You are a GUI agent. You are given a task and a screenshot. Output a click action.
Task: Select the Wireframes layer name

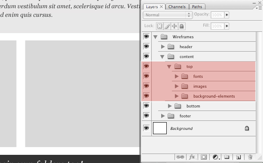(183, 37)
